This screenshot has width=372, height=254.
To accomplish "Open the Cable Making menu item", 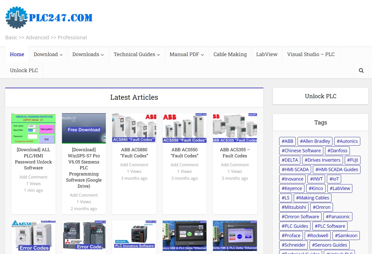I will pos(230,54).
